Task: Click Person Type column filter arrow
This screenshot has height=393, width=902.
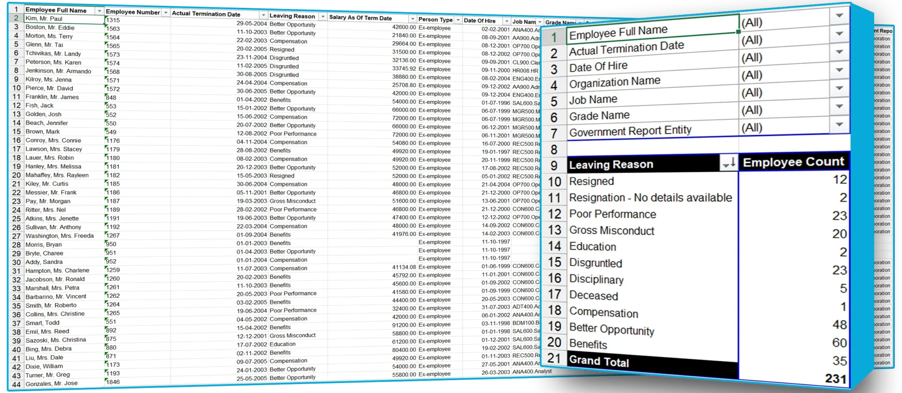Action: point(458,20)
